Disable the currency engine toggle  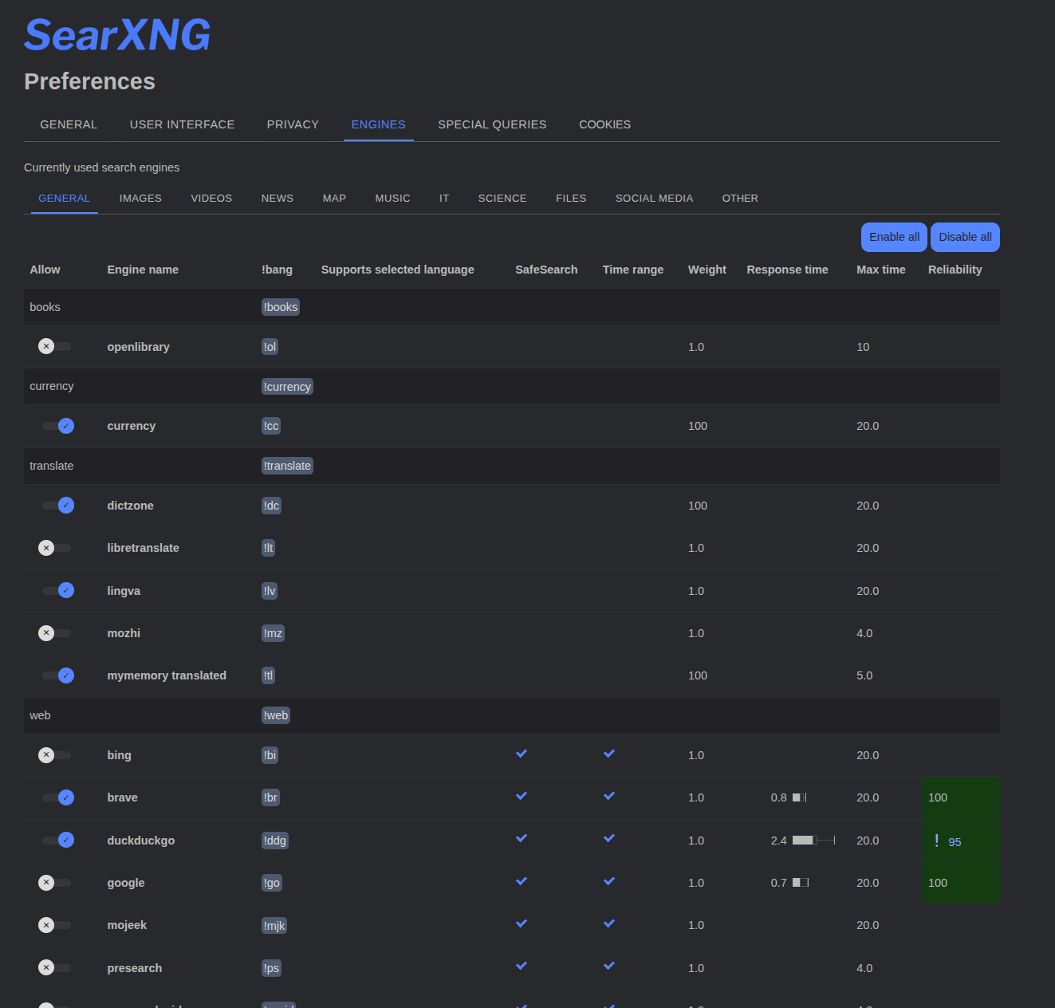coord(57,426)
